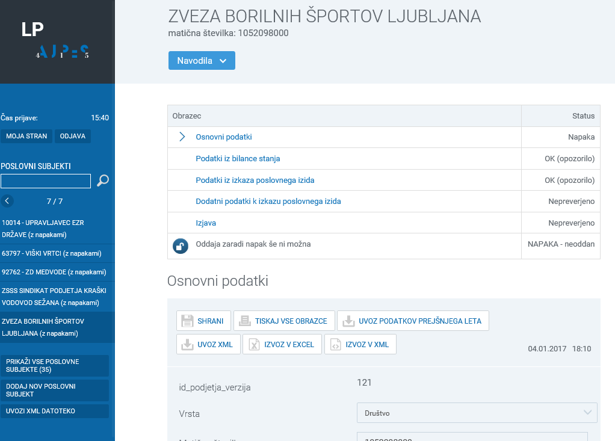Open the Izjava form link
The image size is (615, 441).
click(206, 223)
